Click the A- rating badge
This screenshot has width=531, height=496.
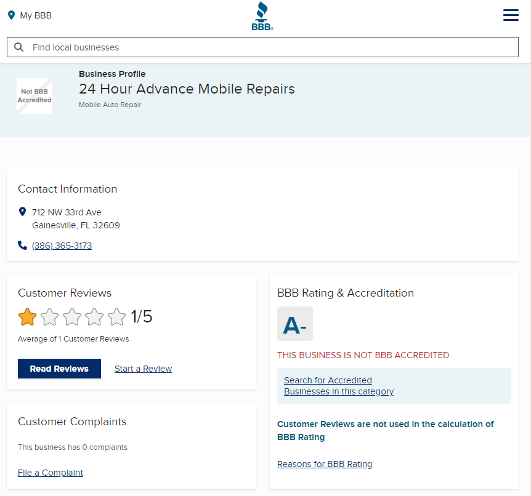(295, 324)
